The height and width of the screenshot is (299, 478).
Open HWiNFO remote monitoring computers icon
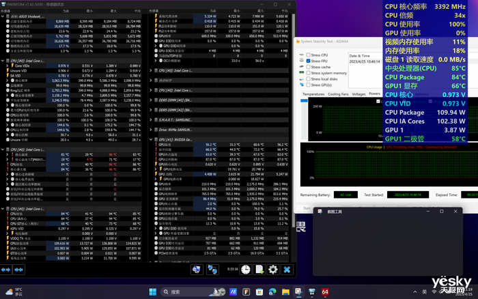197,270
